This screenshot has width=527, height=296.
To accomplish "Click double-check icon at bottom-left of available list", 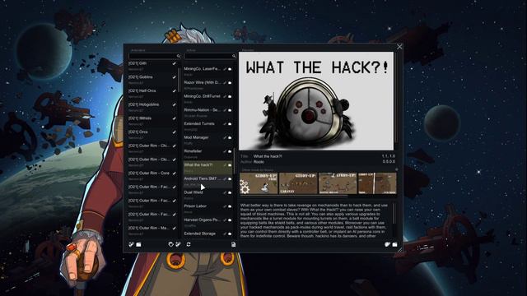I will click(x=132, y=244).
